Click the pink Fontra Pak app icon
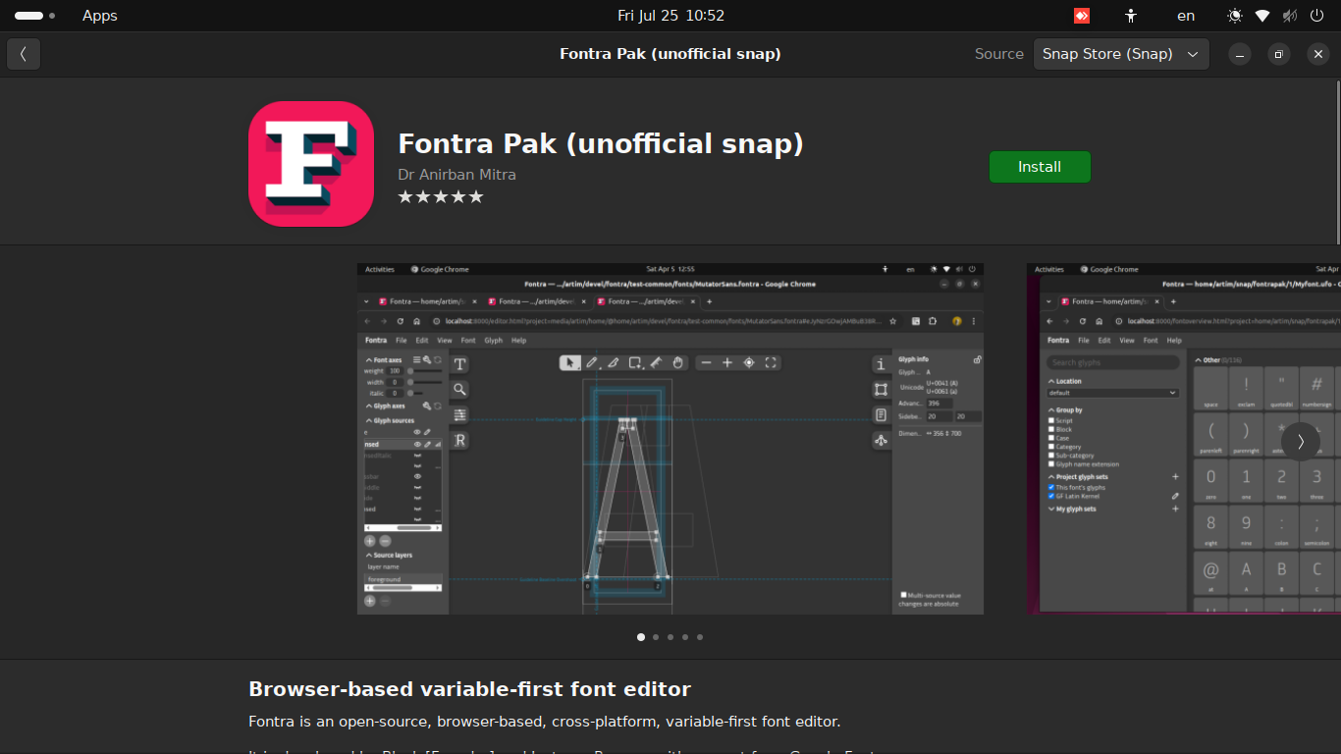Screen dimensions: 1341x754 point(311,164)
